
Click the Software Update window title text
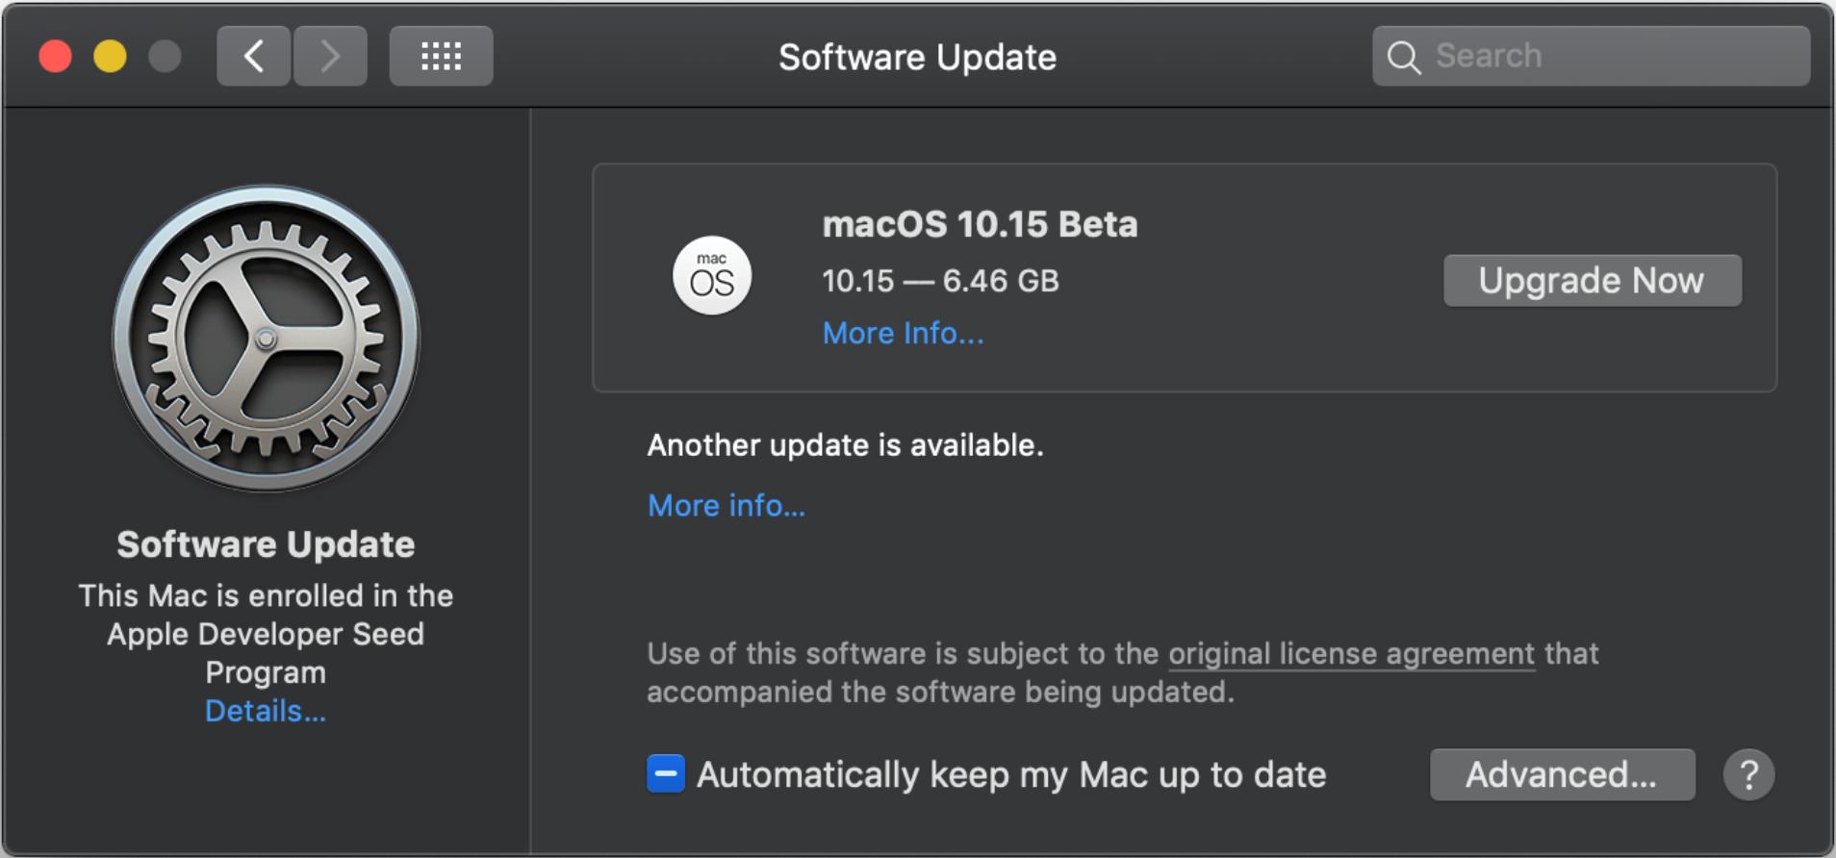click(917, 58)
